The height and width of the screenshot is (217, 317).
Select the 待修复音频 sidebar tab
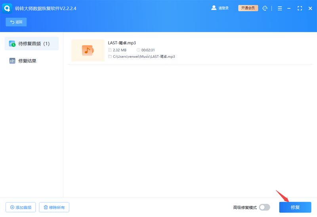tap(32, 44)
